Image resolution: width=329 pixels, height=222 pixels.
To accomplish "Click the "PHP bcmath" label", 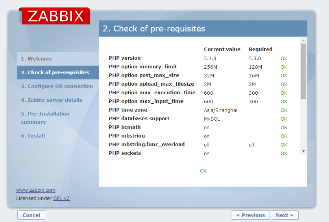I will click(125, 127).
